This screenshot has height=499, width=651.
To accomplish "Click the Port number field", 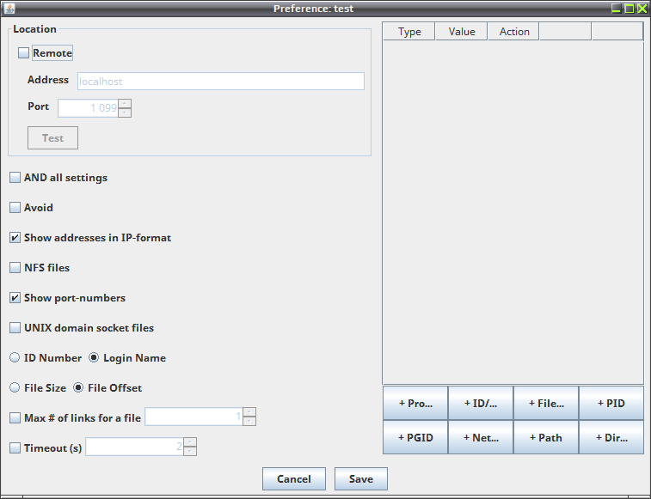I will (88, 108).
